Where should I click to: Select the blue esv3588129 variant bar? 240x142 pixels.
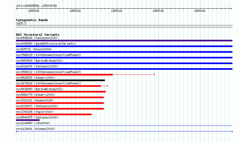(x=124, y=58)
